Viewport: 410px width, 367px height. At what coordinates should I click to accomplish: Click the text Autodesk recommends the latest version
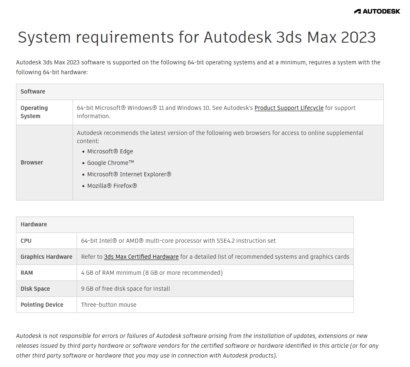coord(220,137)
